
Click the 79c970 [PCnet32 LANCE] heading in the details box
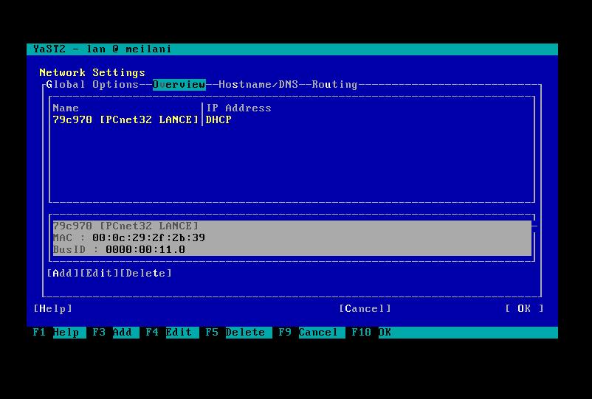click(x=125, y=226)
